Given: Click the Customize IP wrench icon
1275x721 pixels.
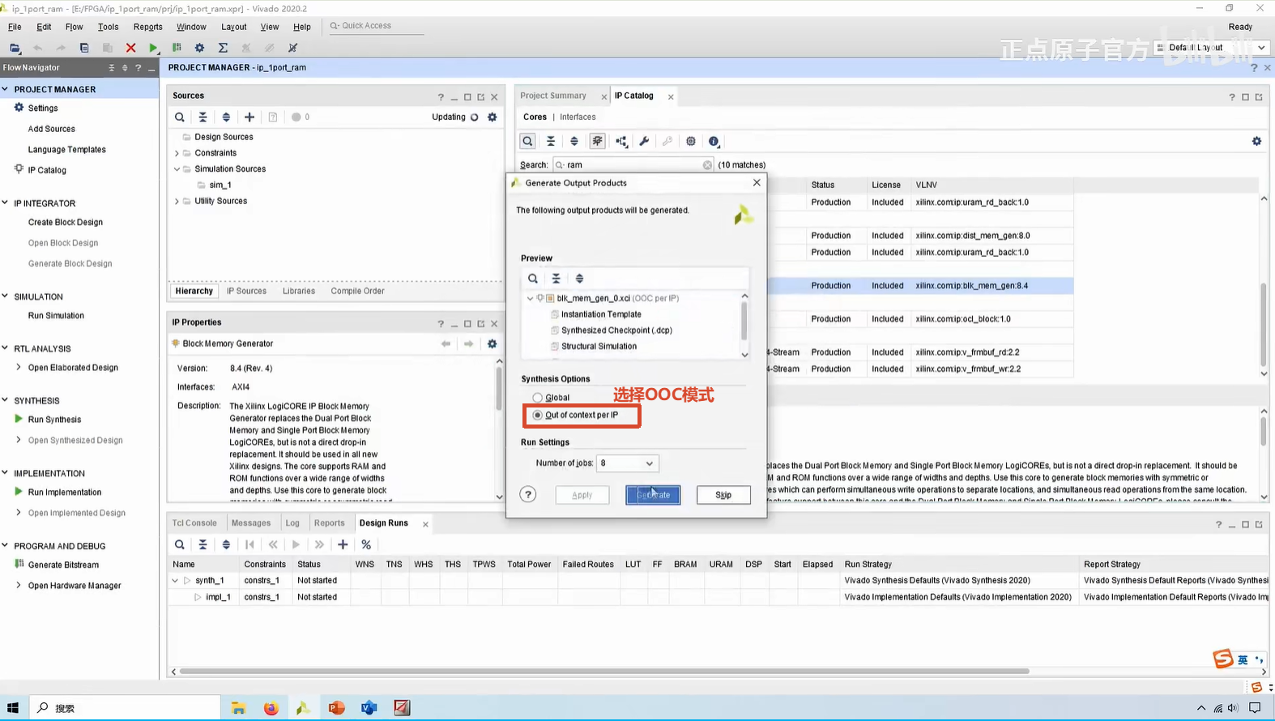Looking at the screenshot, I should pyautogui.click(x=644, y=141).
